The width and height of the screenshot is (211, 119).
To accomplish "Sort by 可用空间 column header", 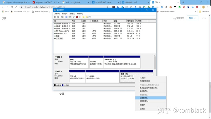I will [131, 21].
